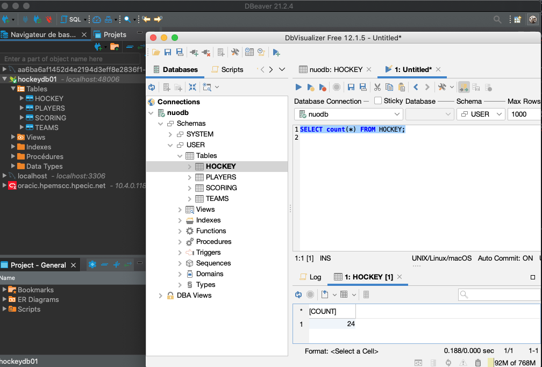Click the object name filter field
Viewport: 542px width, 367px height.
point(70,59)
